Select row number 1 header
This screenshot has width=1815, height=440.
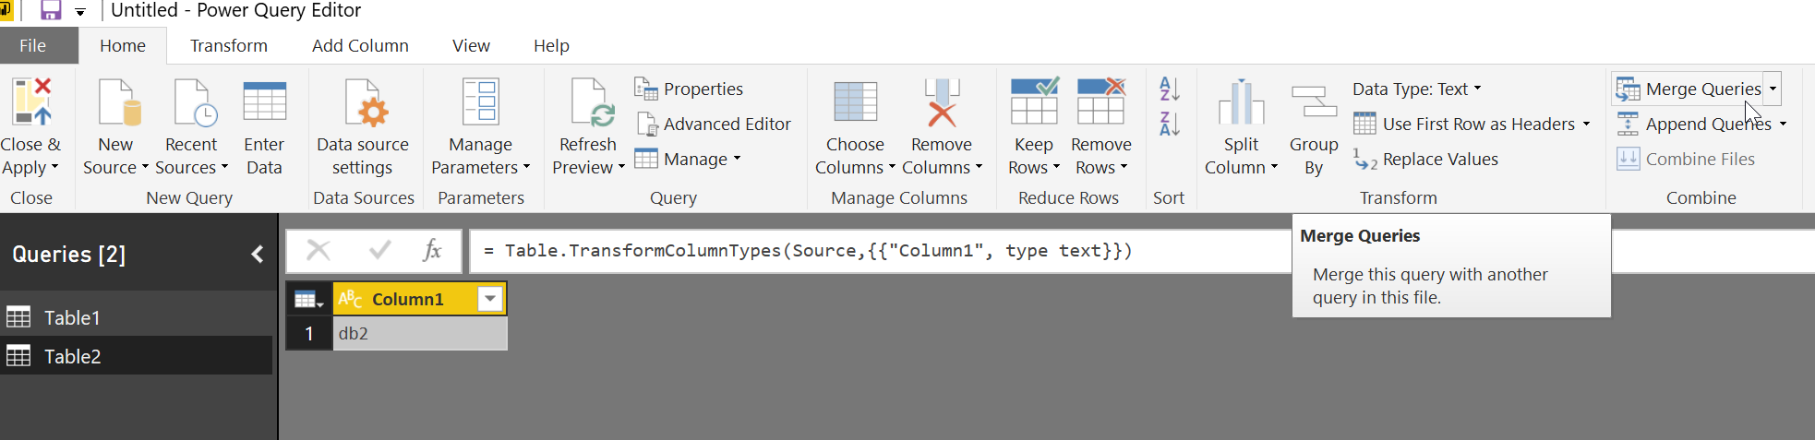click(309, 333)
